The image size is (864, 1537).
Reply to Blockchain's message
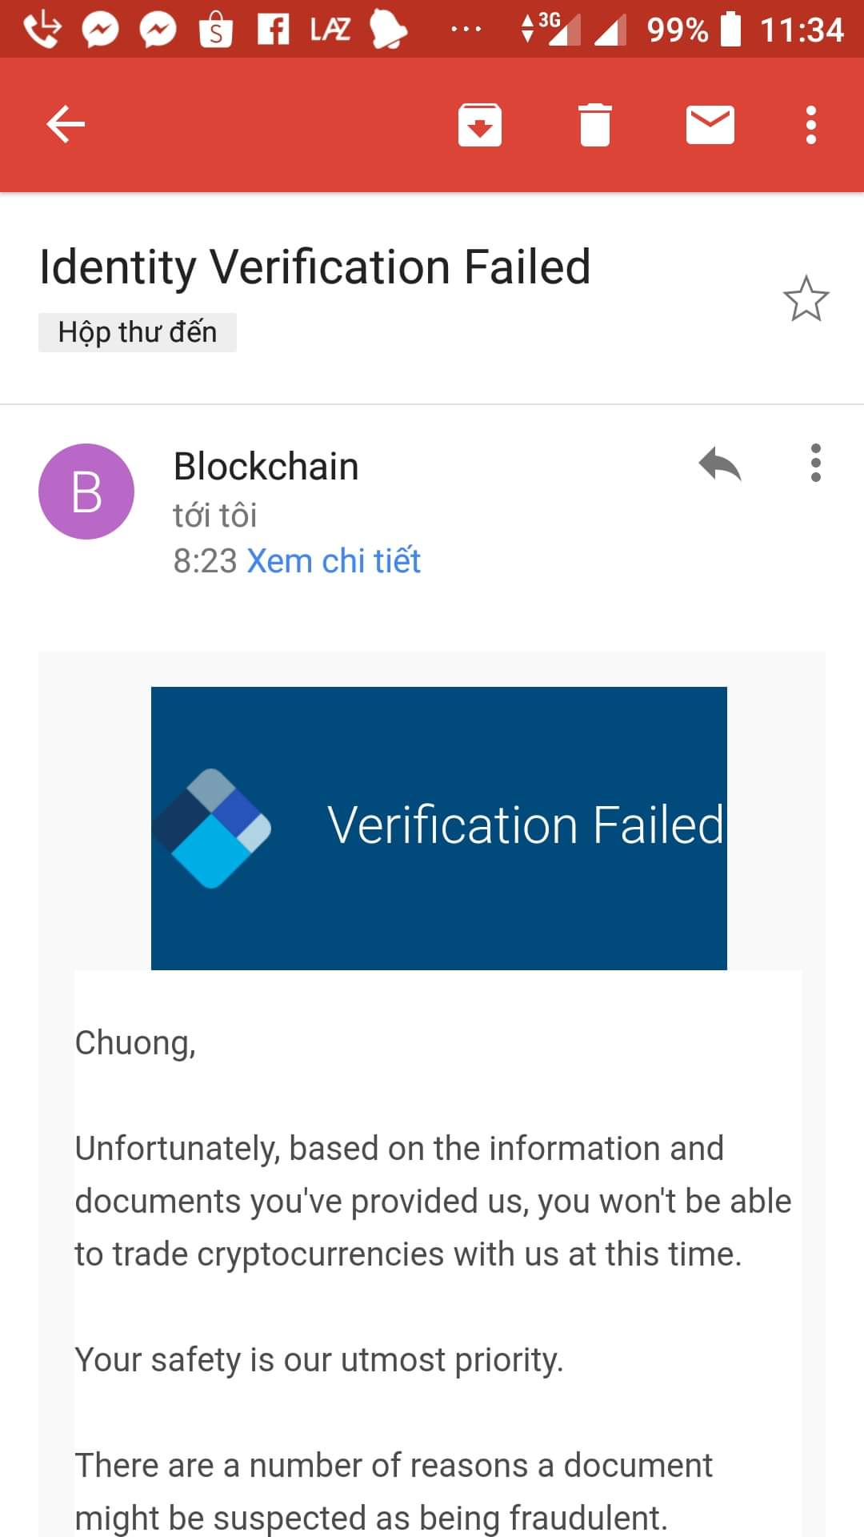(719, 464)
